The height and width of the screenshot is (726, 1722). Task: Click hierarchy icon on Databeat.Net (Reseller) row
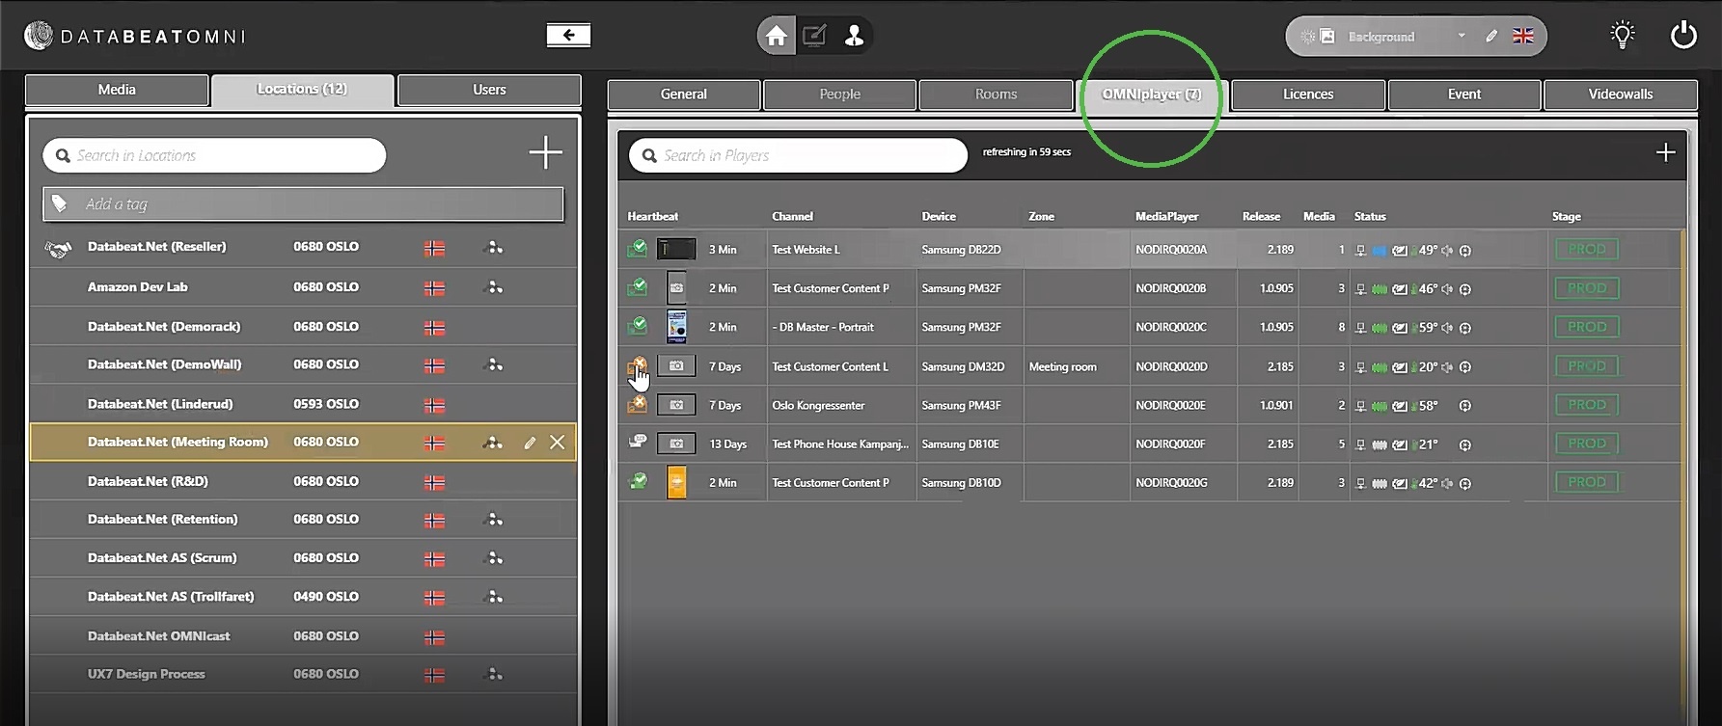coord(494,248)
